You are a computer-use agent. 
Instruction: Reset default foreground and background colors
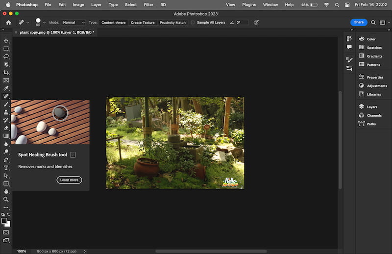(3, 214)
